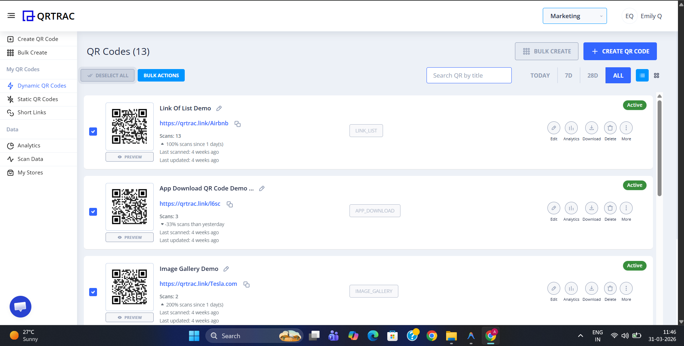This screenshot has height=346, width=684.
Task: Select Dynamic QR Codes in the sidebar
Action: pos(42,85)
